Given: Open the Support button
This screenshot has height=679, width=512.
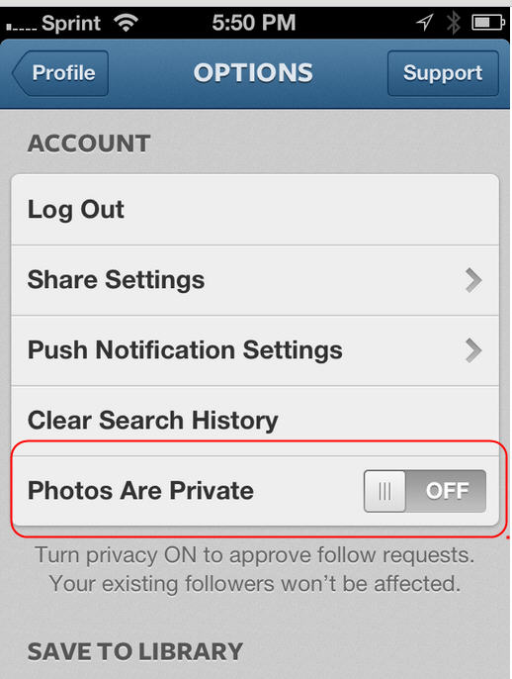Looking at the screenshot, I should click(x=443, y=73).
